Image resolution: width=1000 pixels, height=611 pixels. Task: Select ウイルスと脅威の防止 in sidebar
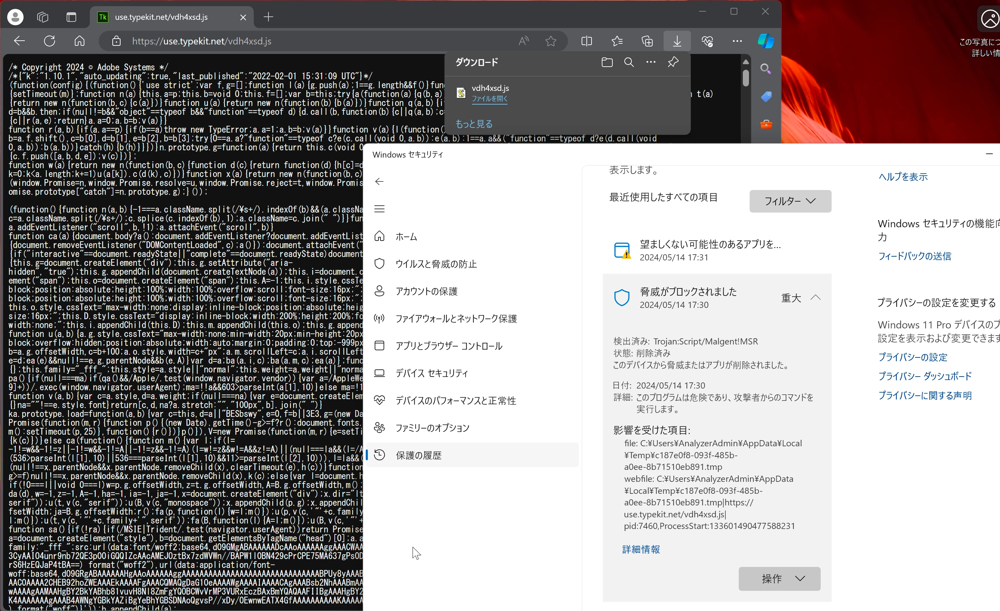[436, 264]
